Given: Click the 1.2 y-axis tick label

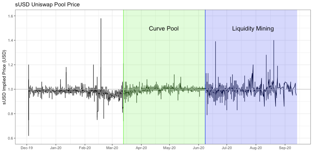Looking at the screenshot, I should click(x=11, y=65).
